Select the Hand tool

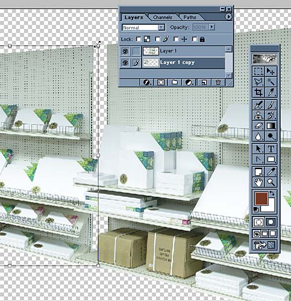(x=258, y=182)
